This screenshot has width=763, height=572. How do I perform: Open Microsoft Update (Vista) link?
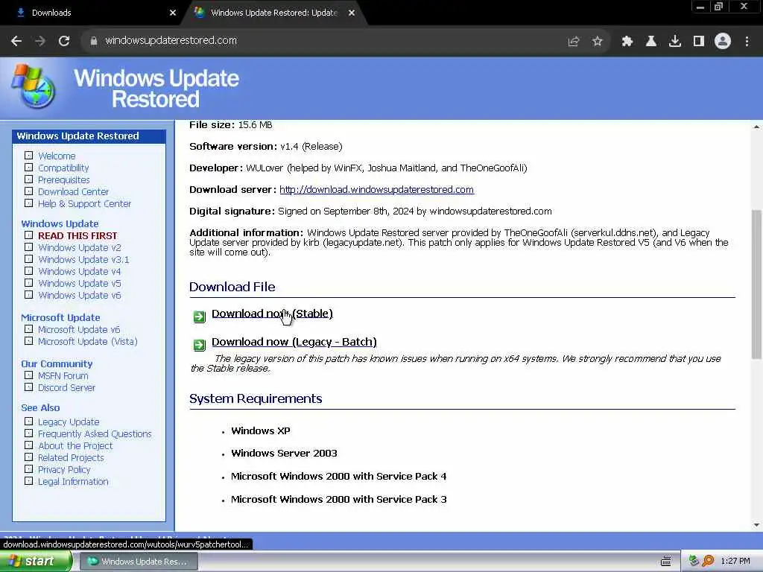point(88,341)
